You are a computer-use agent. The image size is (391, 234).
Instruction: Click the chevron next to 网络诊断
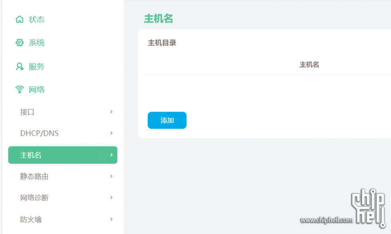click(111, 198)
